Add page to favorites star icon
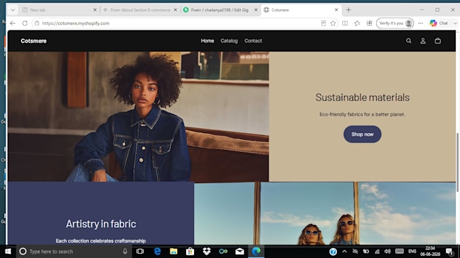460x258 pixels. pyautogui.click(x=333, y=23)
